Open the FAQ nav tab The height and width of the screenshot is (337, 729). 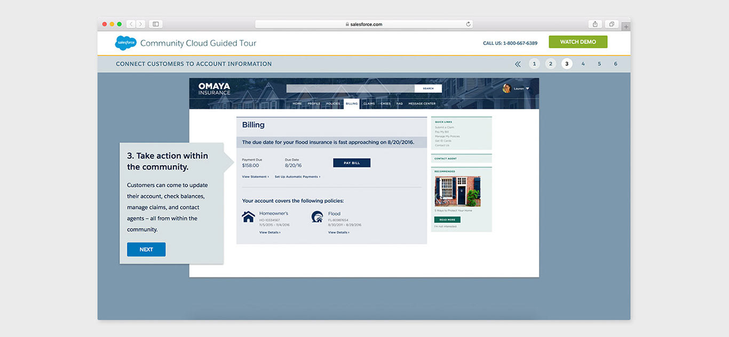(x=399, y=103)
